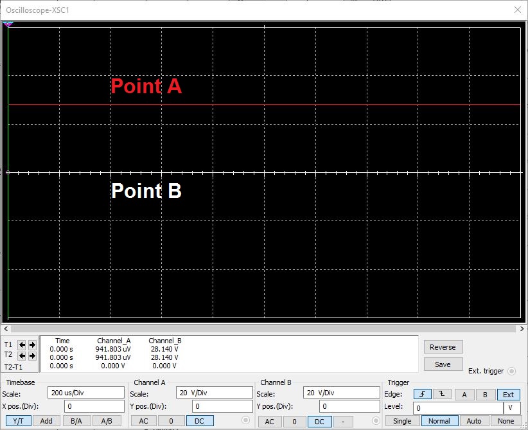
Task: Select falling edge trigger button
Action: click(442, 394)
